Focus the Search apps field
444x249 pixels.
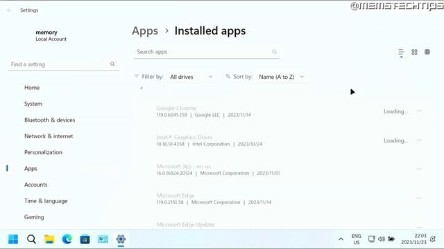207,52
